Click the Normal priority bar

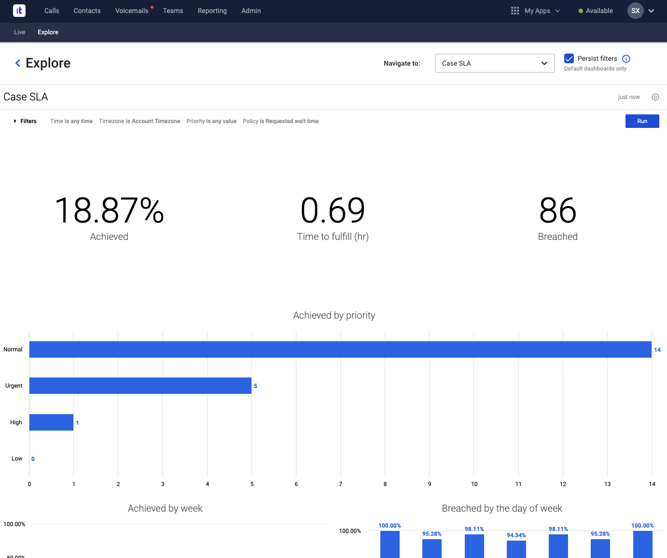(x=340, y=349)
